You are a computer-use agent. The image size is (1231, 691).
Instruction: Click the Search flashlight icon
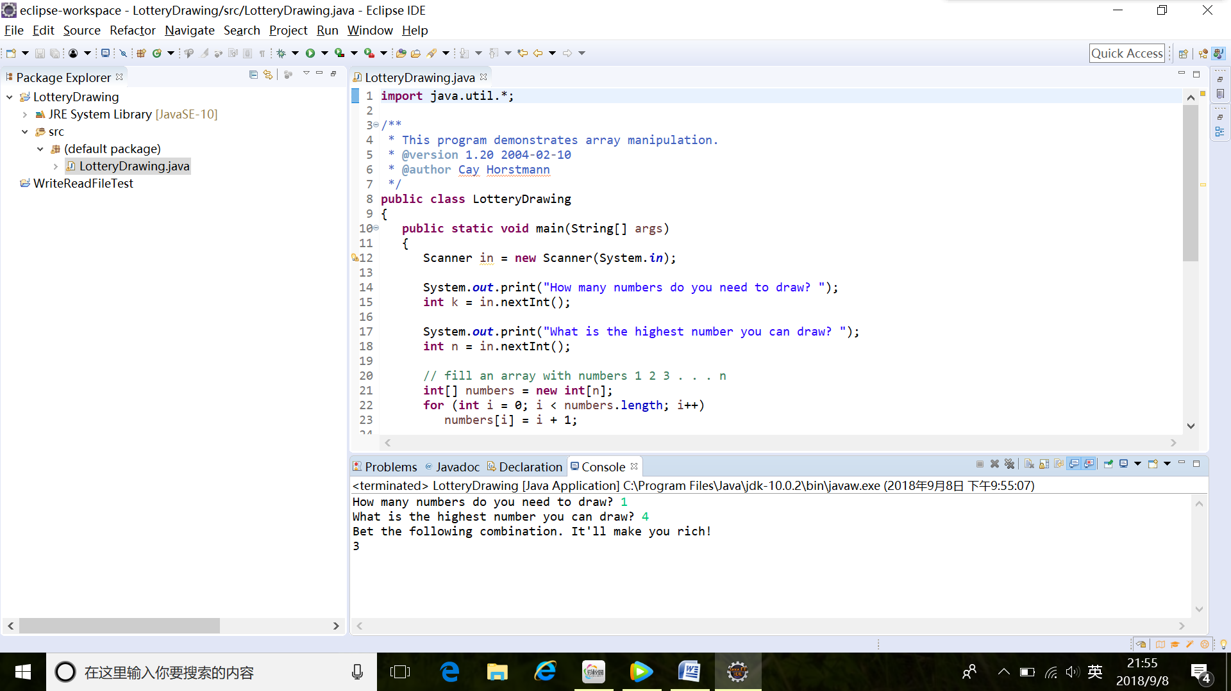431,53
